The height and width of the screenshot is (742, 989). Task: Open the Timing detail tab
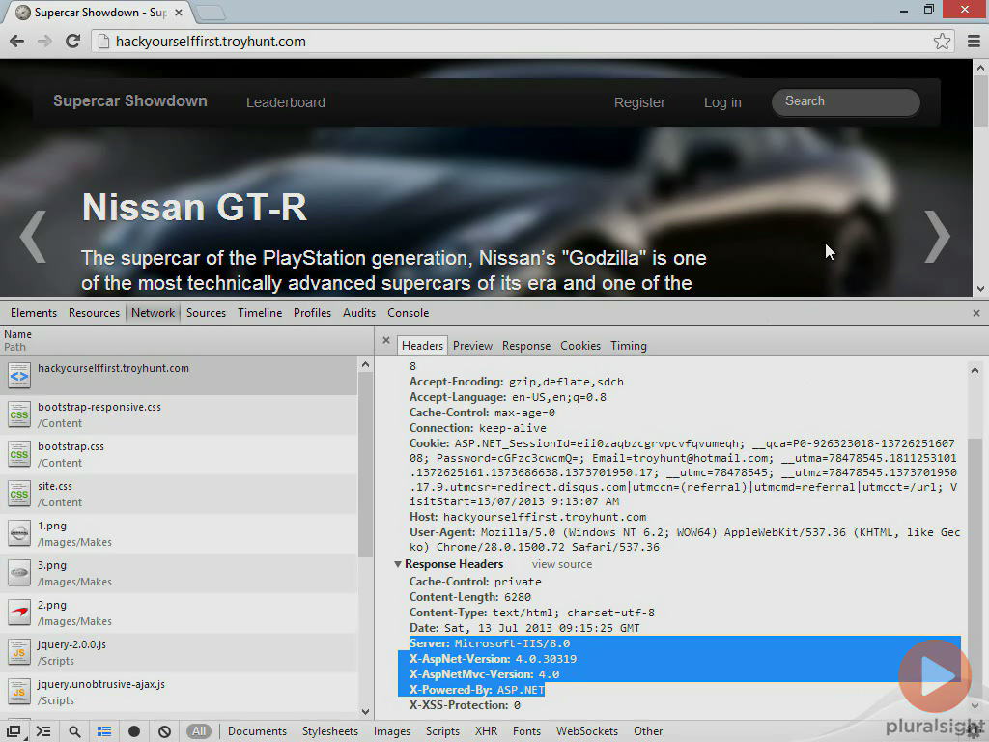[628, 346]
